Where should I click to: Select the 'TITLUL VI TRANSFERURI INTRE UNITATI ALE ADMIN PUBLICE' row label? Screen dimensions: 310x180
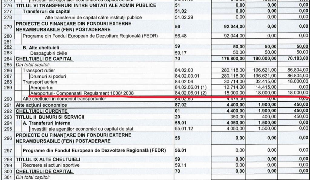click(86, 5)
